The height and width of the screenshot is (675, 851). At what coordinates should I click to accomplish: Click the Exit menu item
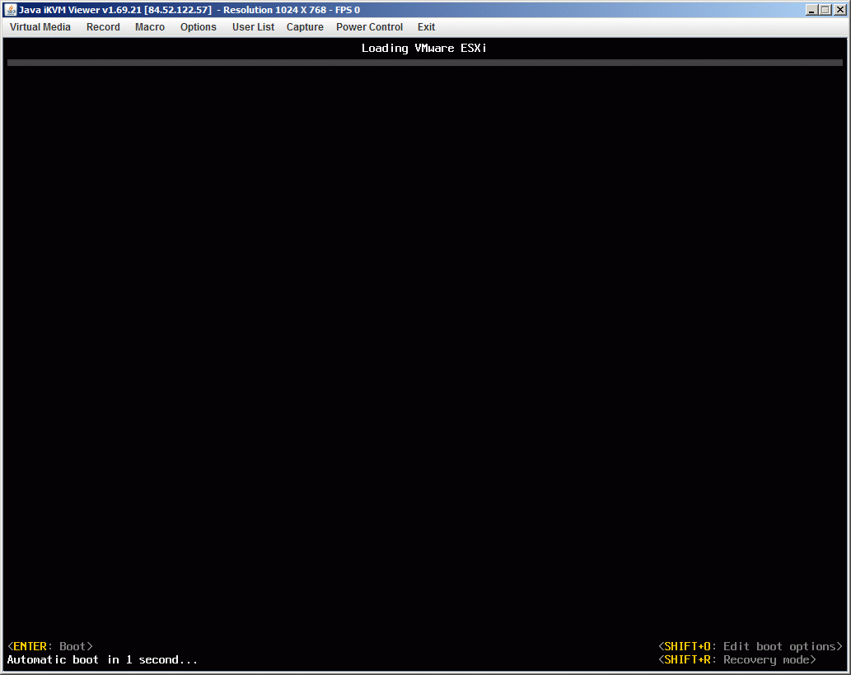point(426,27)
